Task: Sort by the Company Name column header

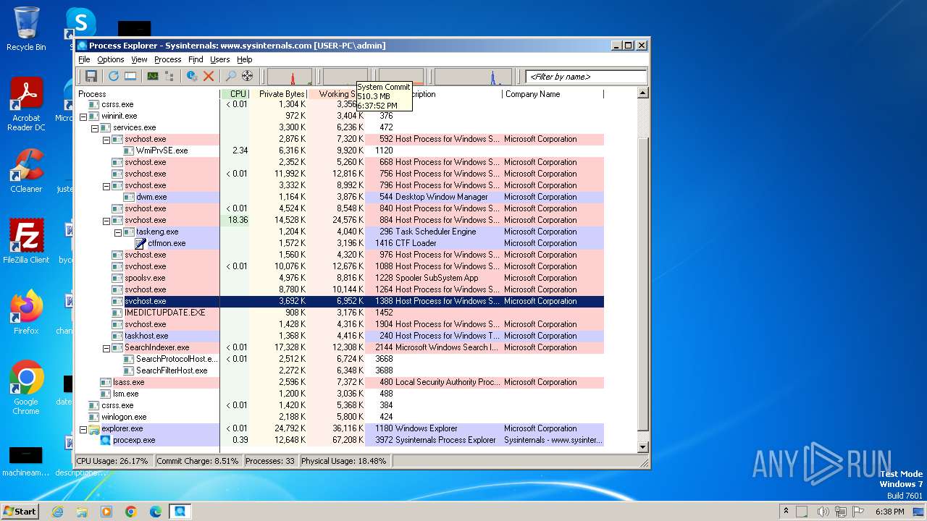Action: click(x=553, y=94)
